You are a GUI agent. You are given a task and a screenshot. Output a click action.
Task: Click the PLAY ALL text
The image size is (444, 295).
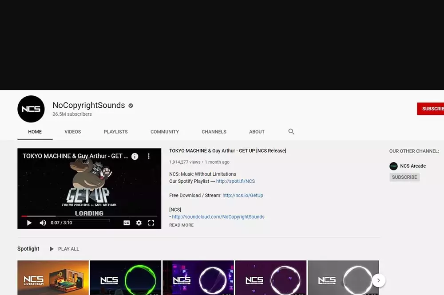coord(68,249)
